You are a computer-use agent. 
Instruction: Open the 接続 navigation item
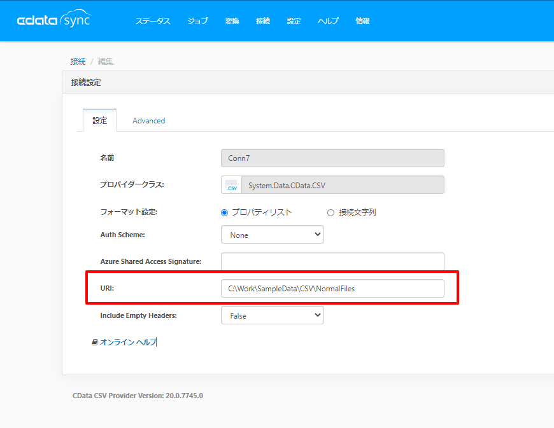(263, 21)
